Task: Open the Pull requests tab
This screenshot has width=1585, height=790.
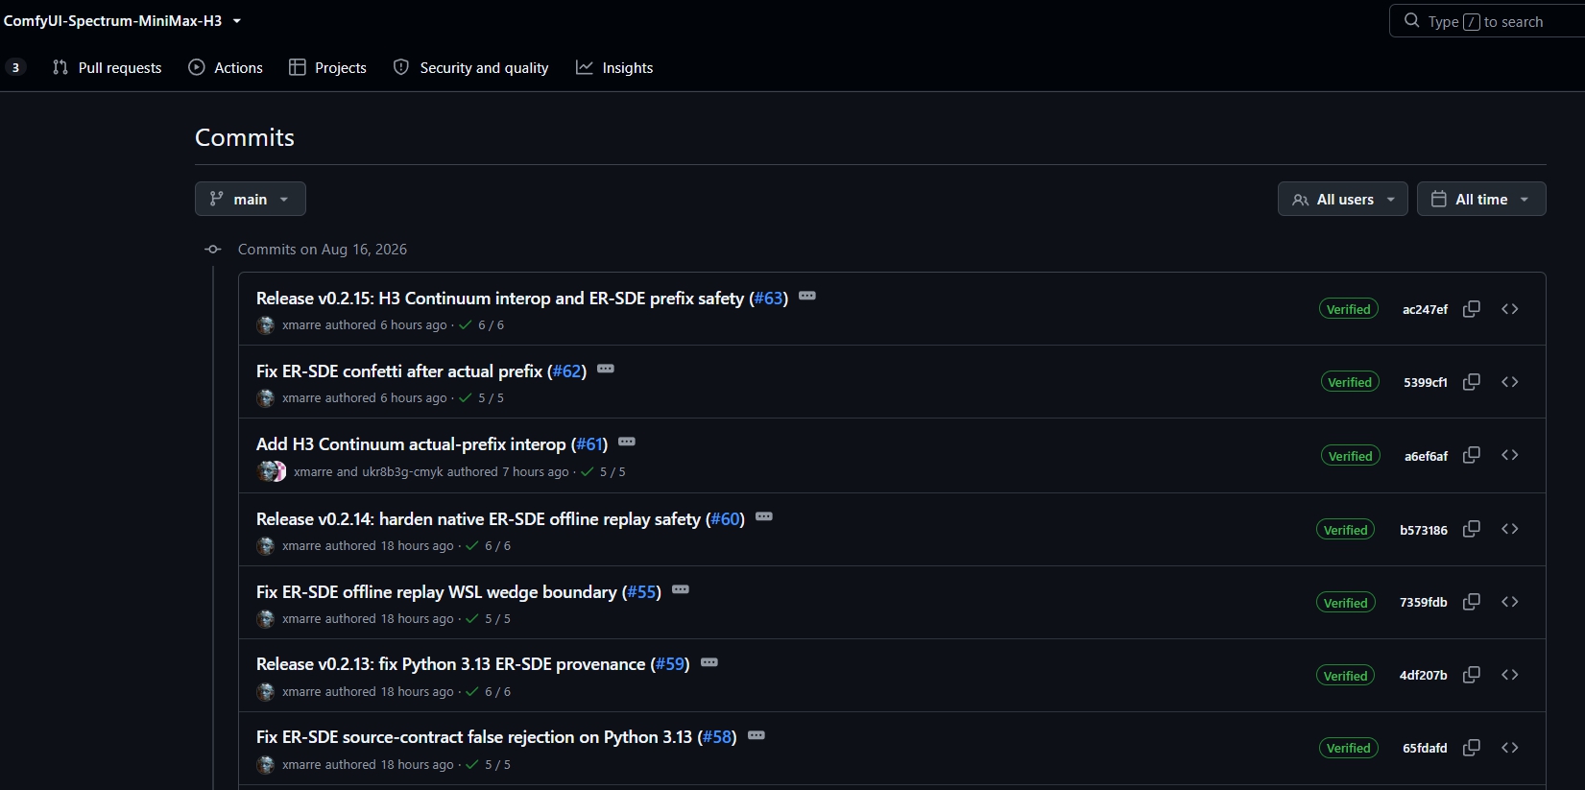Action: click(x=107, y=67)
